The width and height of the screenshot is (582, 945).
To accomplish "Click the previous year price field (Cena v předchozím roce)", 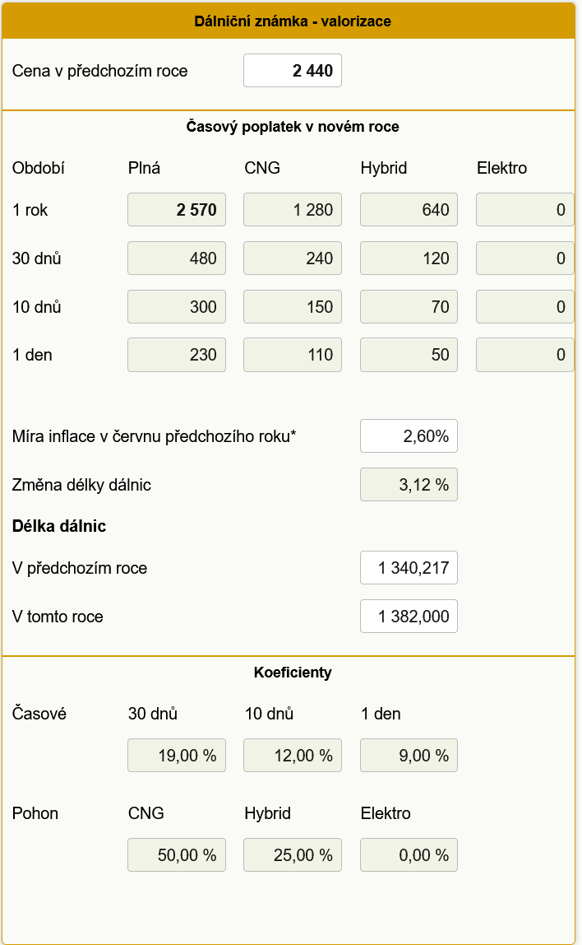I will 292,71.
